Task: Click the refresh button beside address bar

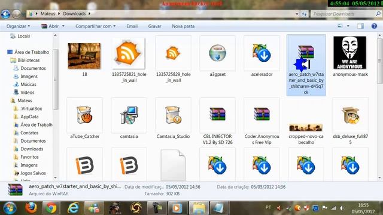Action: (304, 14)
